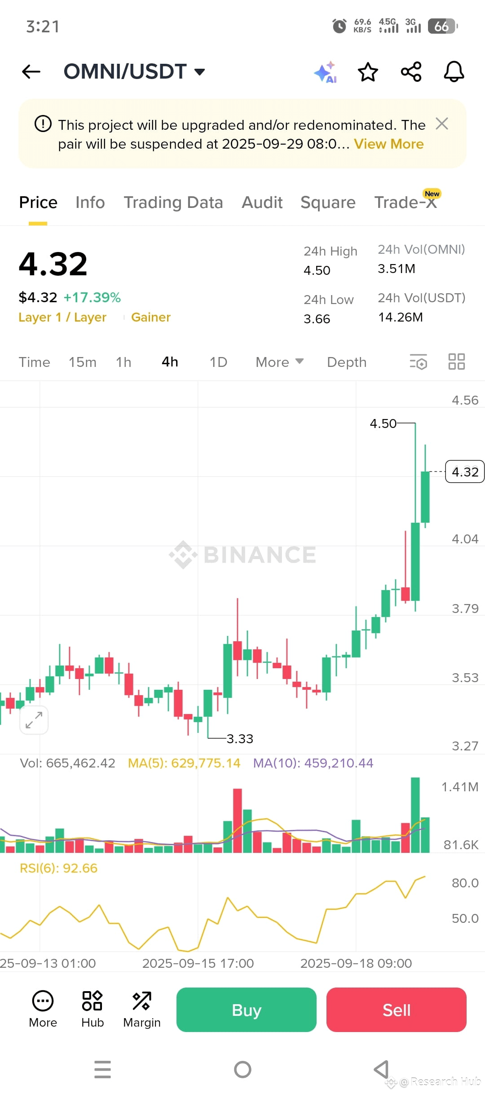
Task: Expand the More intervals dropdown
Action: pos(279,362)
